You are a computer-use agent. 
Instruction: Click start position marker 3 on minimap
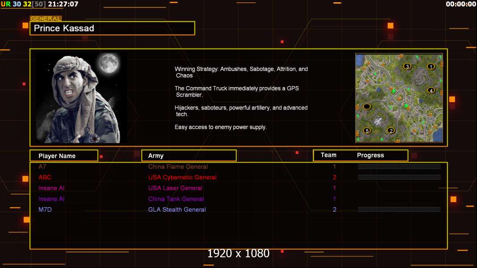(x=407, y=66)
